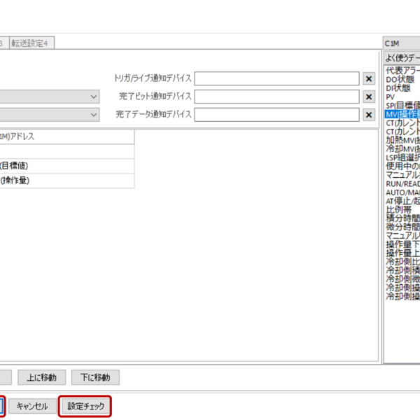Switch to the 転送設定4 tab

[33, 43]
